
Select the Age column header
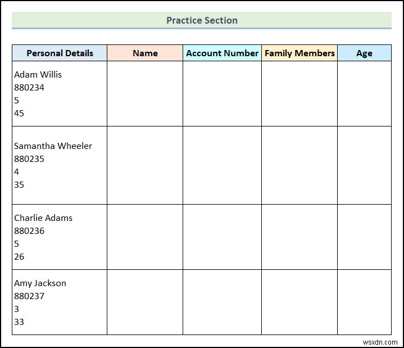(x=364, y=53)
